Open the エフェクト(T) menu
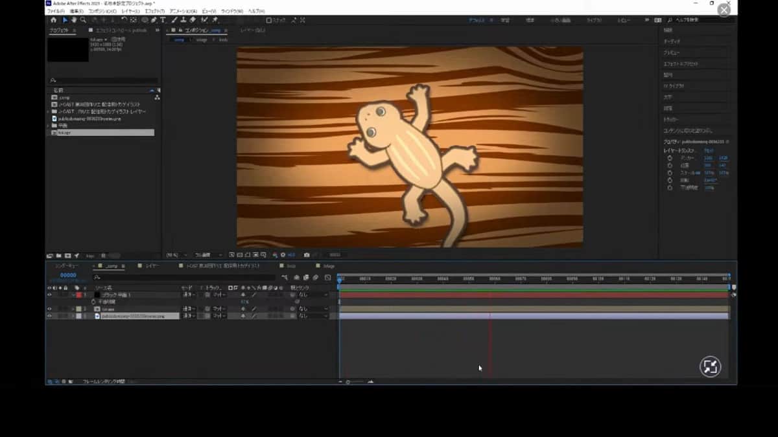 click(154, 11)
